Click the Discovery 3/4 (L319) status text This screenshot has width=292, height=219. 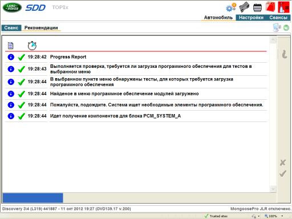coord(67,209)
